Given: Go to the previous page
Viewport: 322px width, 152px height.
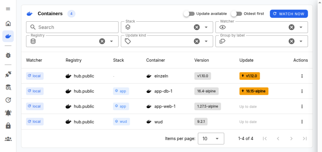Looking at the screenshot, I should [278, 139].
